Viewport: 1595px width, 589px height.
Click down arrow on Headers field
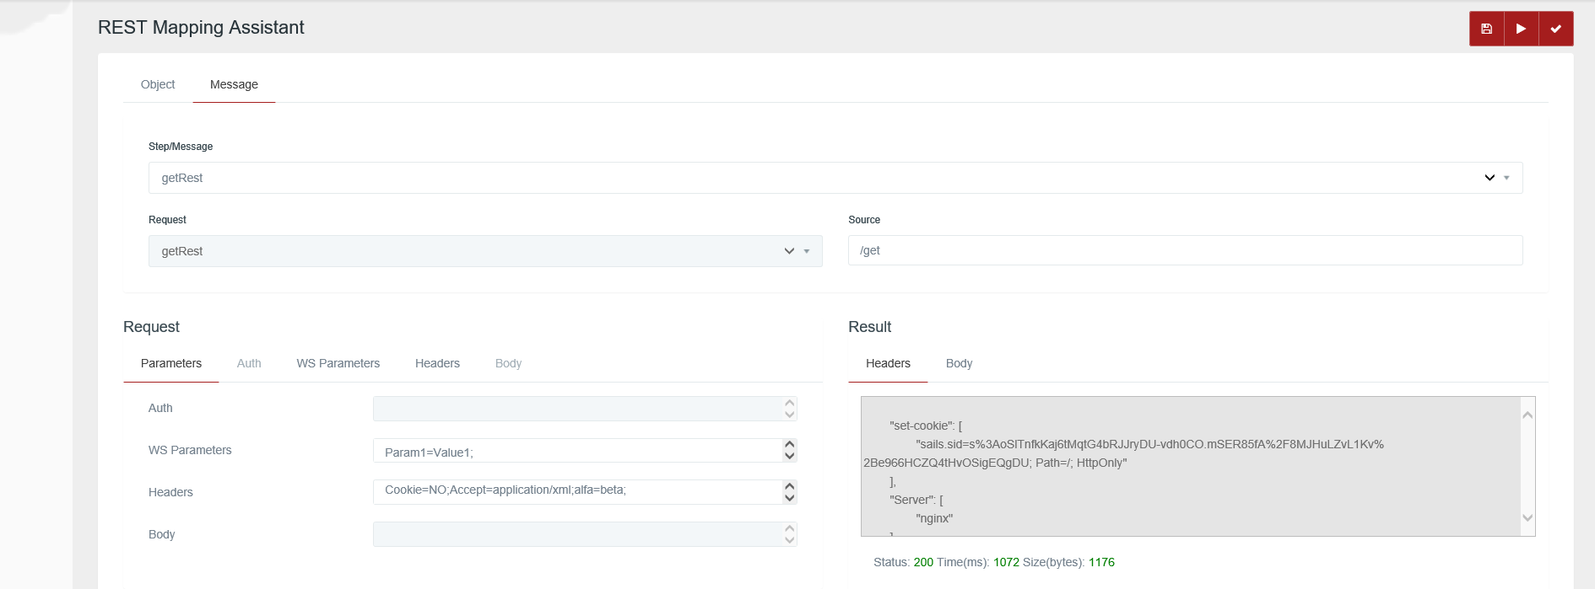(x=790, y=498)
